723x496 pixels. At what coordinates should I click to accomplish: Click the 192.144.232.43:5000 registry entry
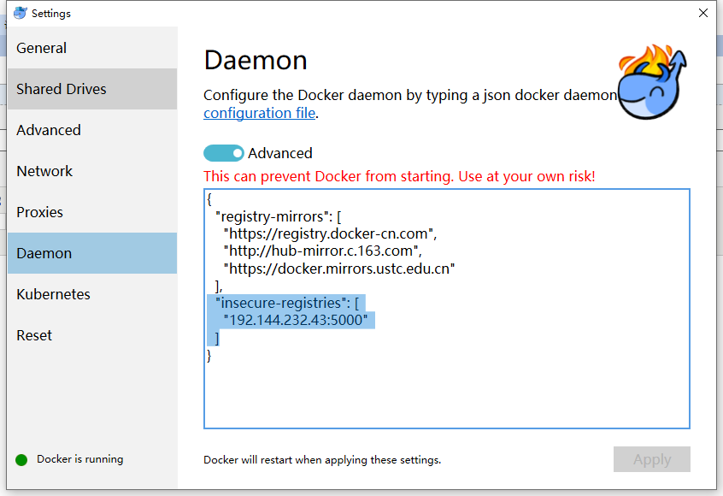pos(296,320)
